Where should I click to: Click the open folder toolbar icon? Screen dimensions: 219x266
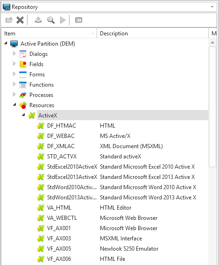point(9,20)
